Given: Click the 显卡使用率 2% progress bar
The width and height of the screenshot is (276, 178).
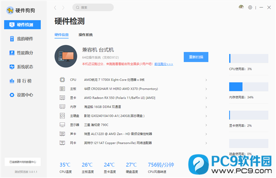Looking at the screenshot, I should tap(248, 115).
